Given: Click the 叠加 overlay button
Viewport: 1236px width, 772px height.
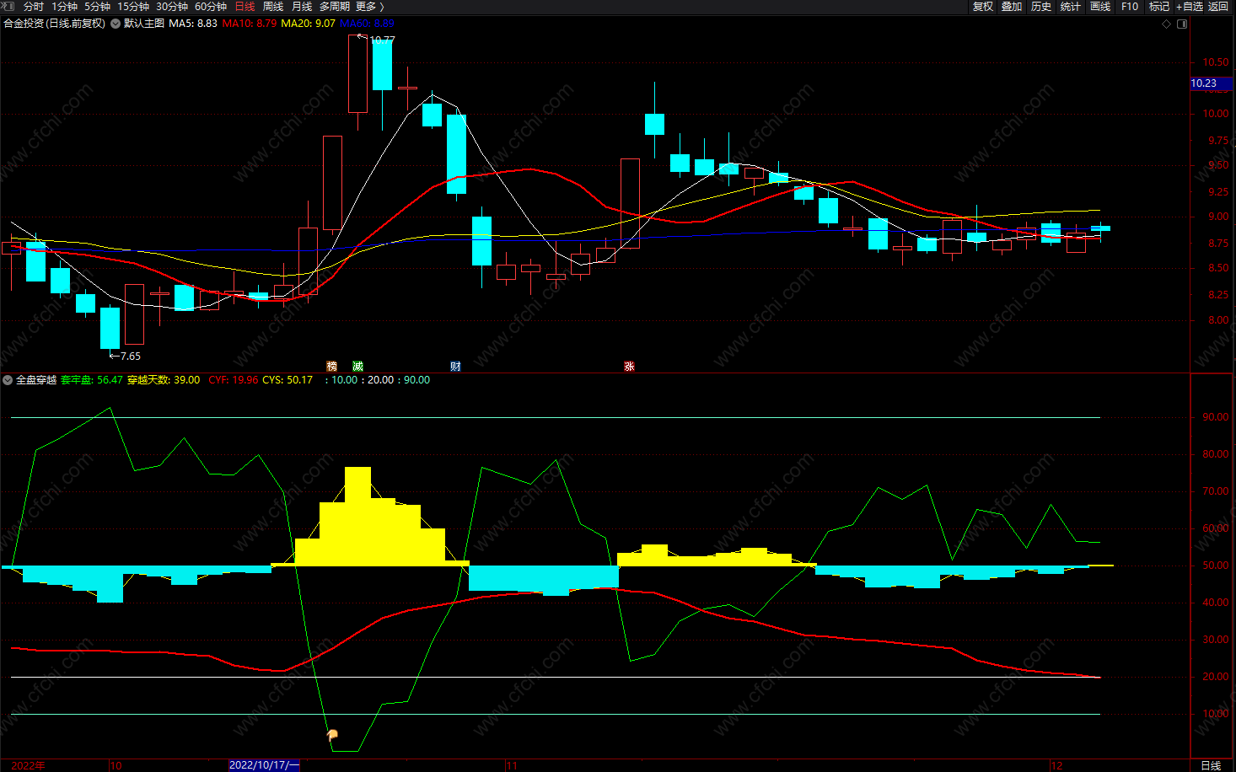Looking at the screenshot, I should 1012,7.
